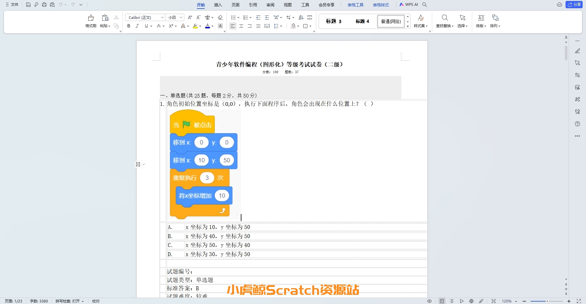Image resolution: width=586 pixels, height=304 pixels.
Task: Switch to the 插入 (Insert) tab
Action: pos(218,5)
